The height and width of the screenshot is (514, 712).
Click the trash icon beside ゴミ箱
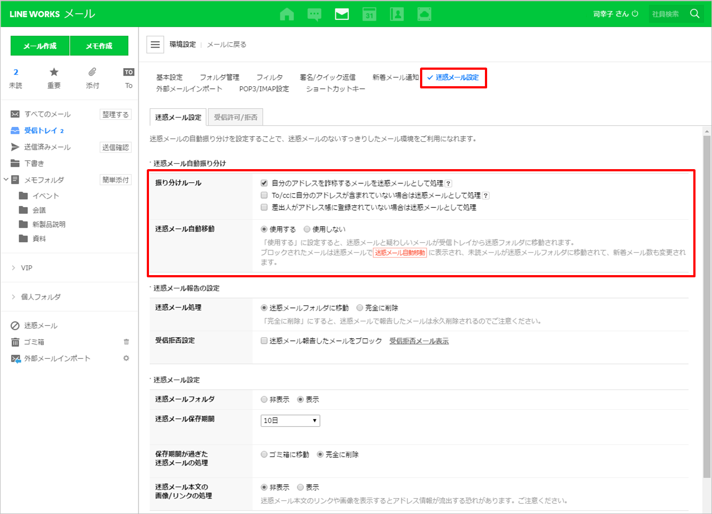(126, 342)
